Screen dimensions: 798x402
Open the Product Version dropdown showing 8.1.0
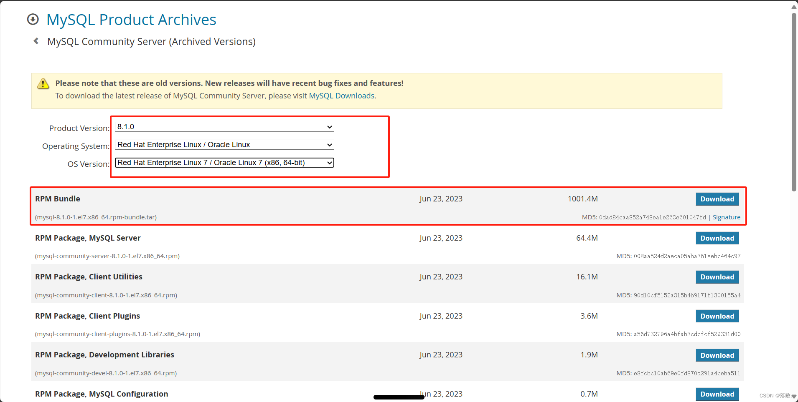[x=224, y=127]
